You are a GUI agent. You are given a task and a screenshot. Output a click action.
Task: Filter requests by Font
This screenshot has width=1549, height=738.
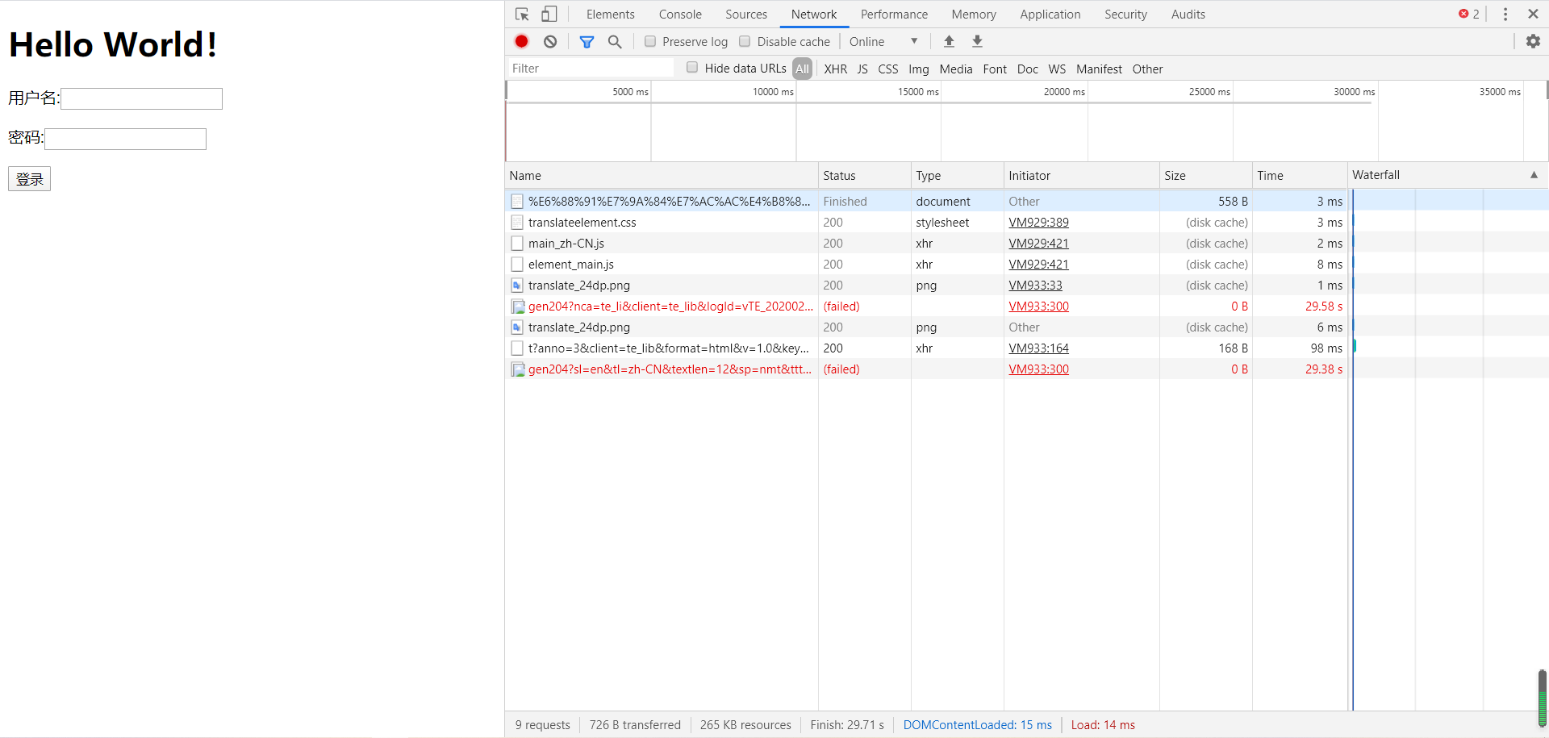995,69
